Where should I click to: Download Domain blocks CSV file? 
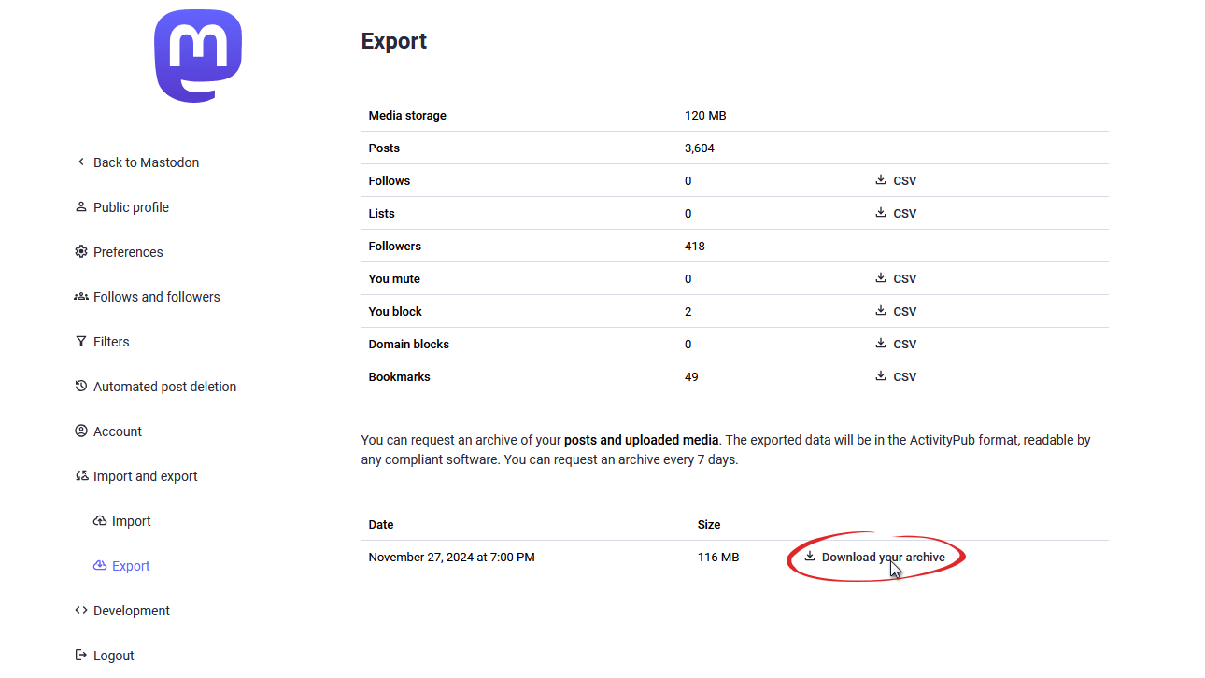coord(896,344)
